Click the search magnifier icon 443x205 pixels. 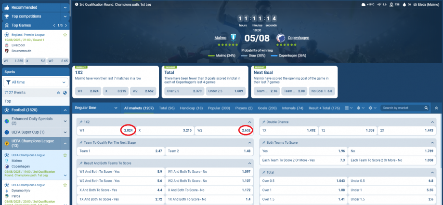point(426,108)
